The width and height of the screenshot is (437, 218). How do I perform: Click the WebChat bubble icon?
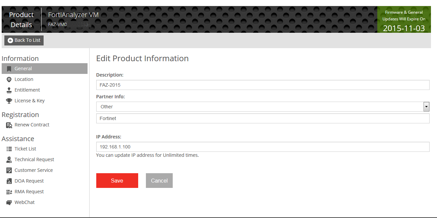point(9,203)
